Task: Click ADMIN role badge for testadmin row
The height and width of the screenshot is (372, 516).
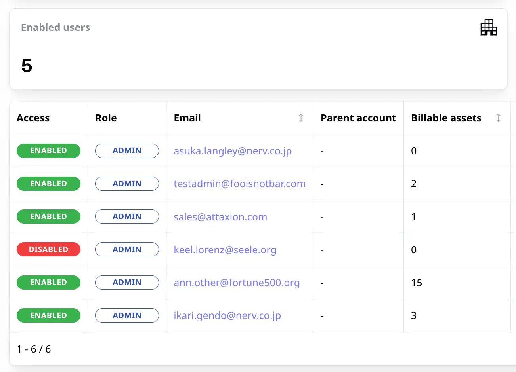Action: click(x=127, y=184)
